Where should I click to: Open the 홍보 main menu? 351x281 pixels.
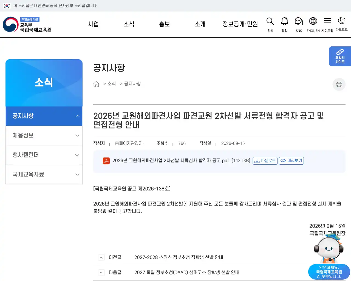165,24
